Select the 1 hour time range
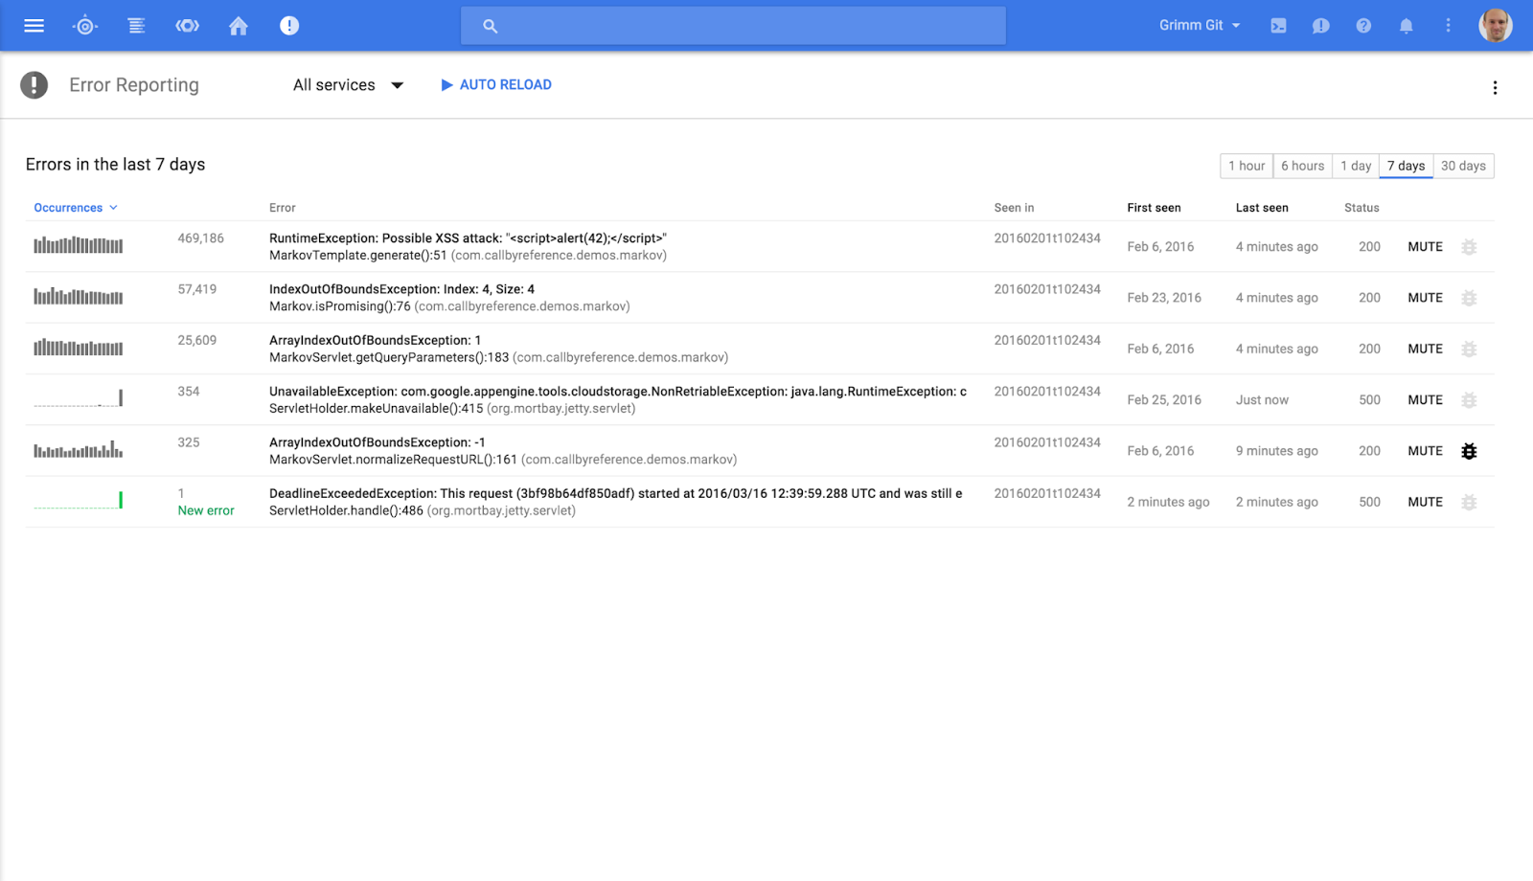The height and width of the screenshot is (881, 1533). pyautogui.click(x=1247, y=166)
